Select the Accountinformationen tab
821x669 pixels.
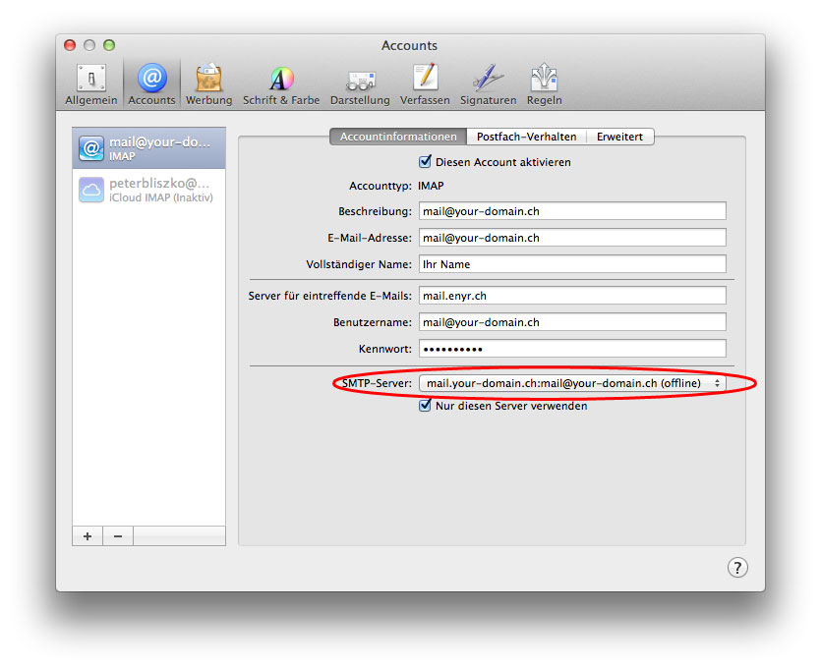coord(398,138)
